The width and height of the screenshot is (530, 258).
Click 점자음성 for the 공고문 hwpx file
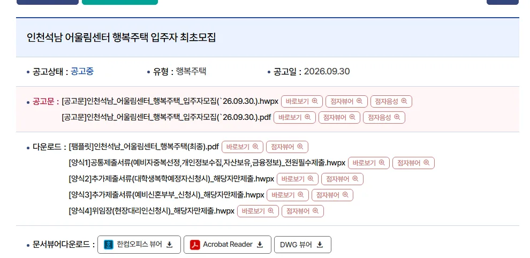tap(391, 102)
